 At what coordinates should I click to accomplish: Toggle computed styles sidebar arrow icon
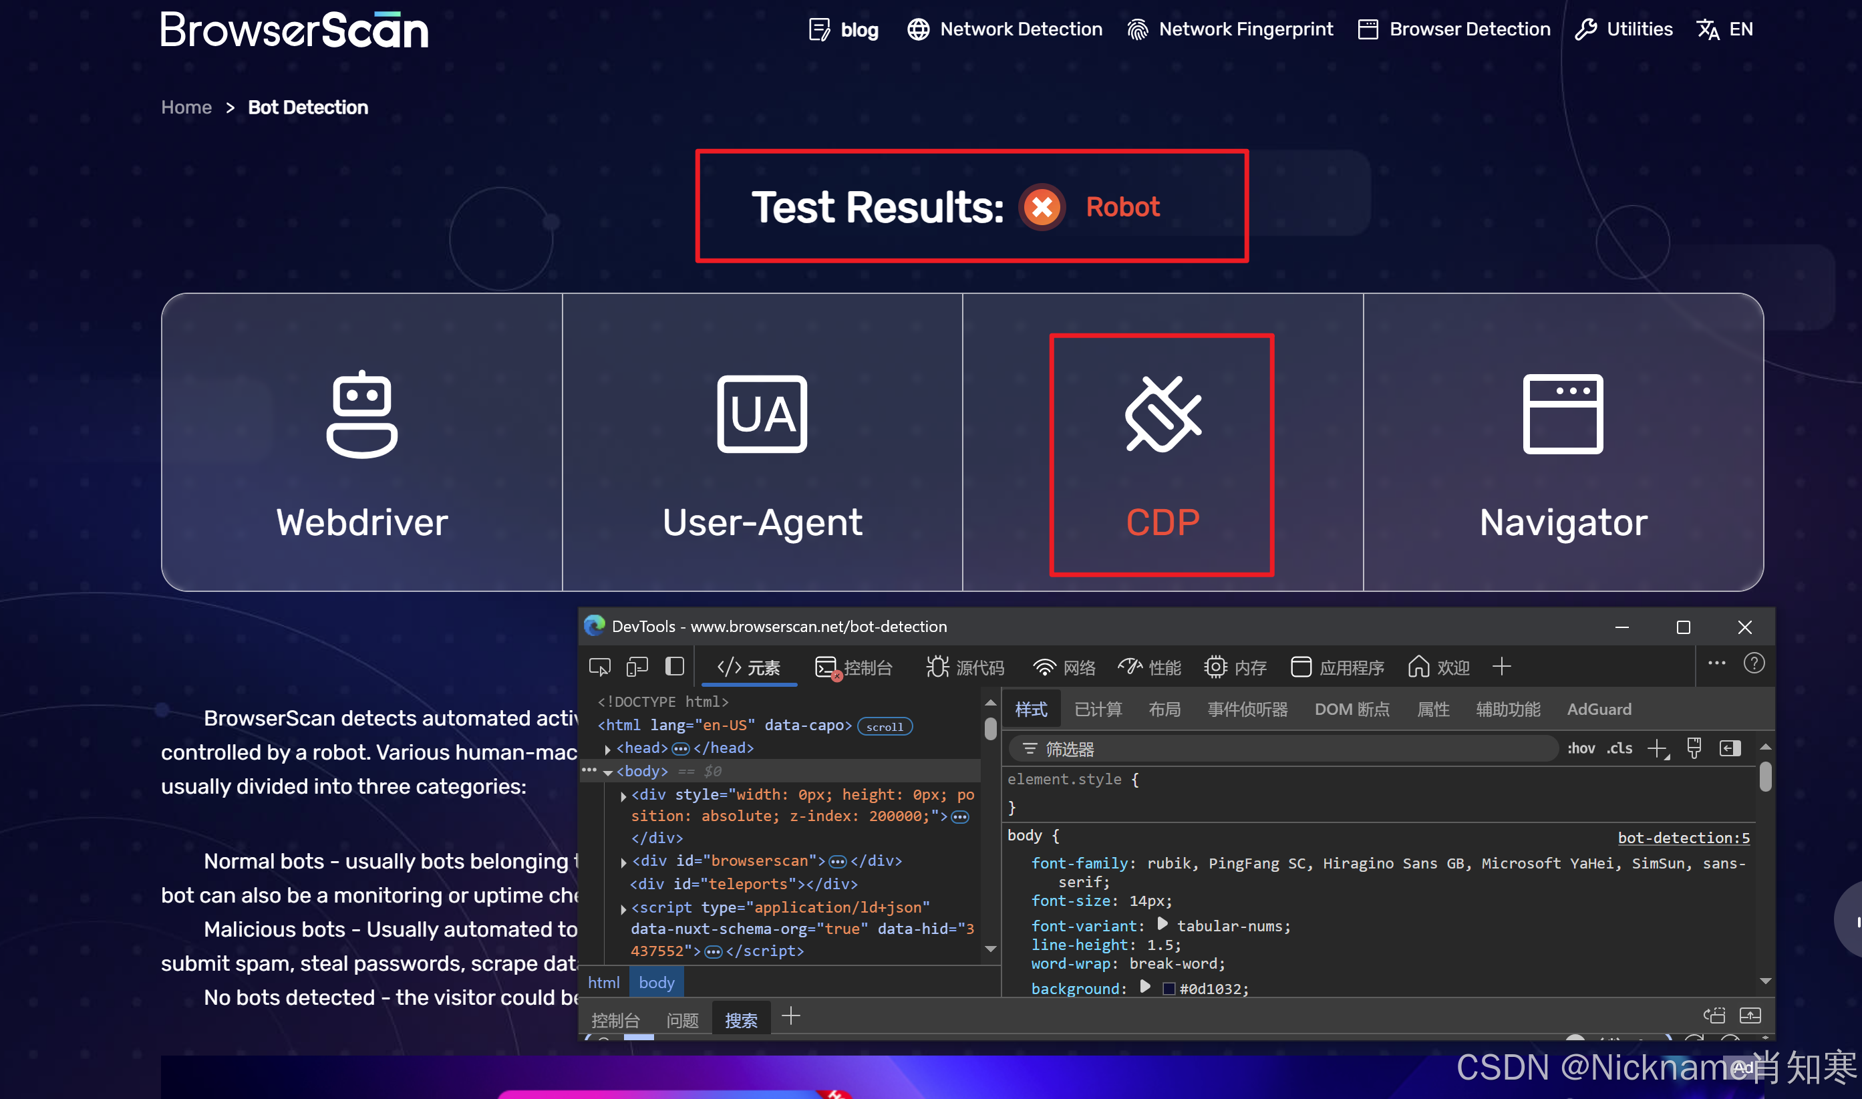coord(1730,748)
